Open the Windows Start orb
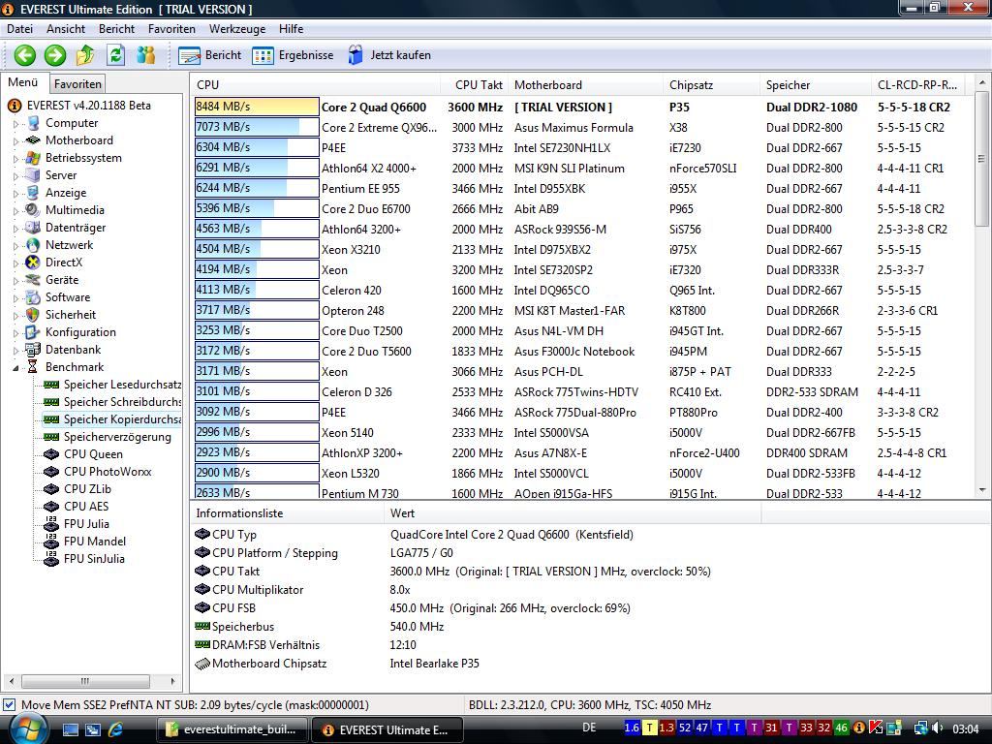Viewport: 992px width, 744px height. click(x=27, y=728)
